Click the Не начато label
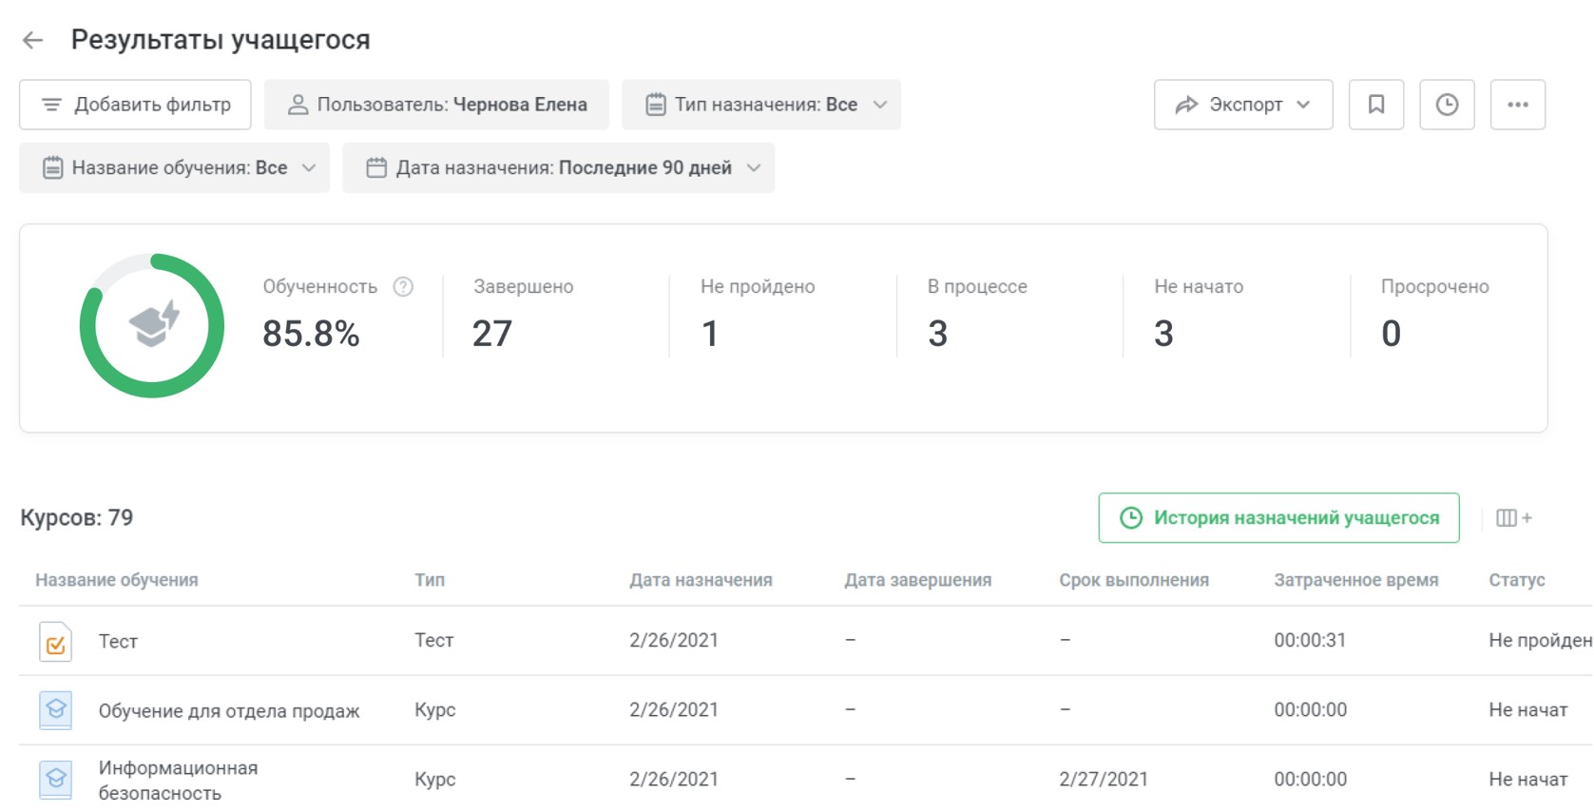 click(1199, 286)
